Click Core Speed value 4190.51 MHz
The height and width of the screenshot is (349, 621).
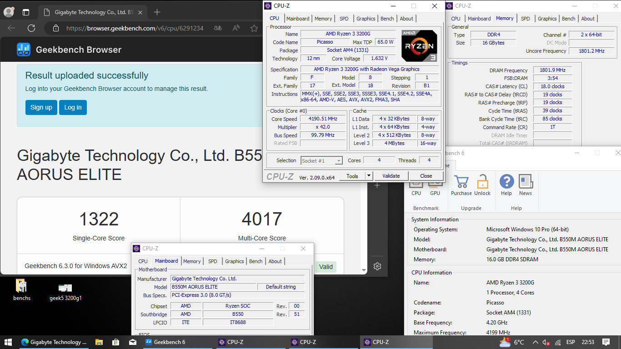(323, 119)
